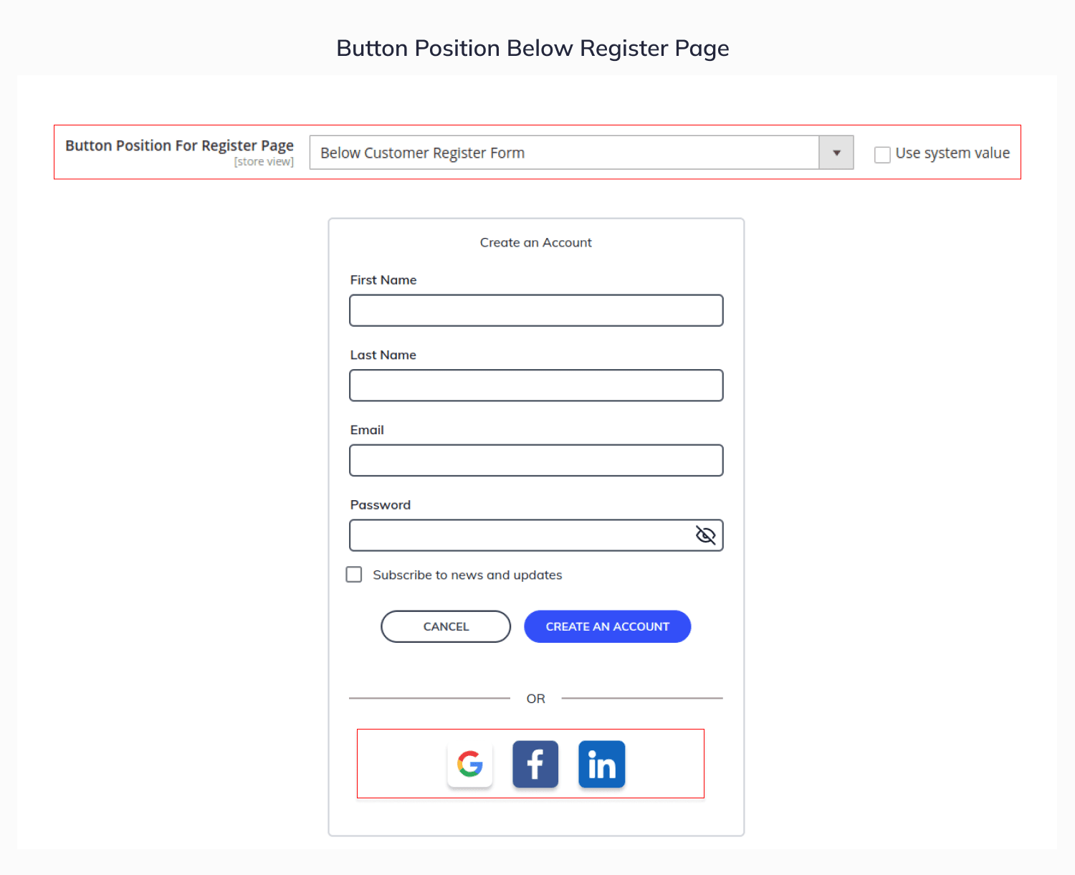Tick Subscribe to news and updates checkbox
The height and width of the screenshot is (875, 1075).
[x=354, y=574]
